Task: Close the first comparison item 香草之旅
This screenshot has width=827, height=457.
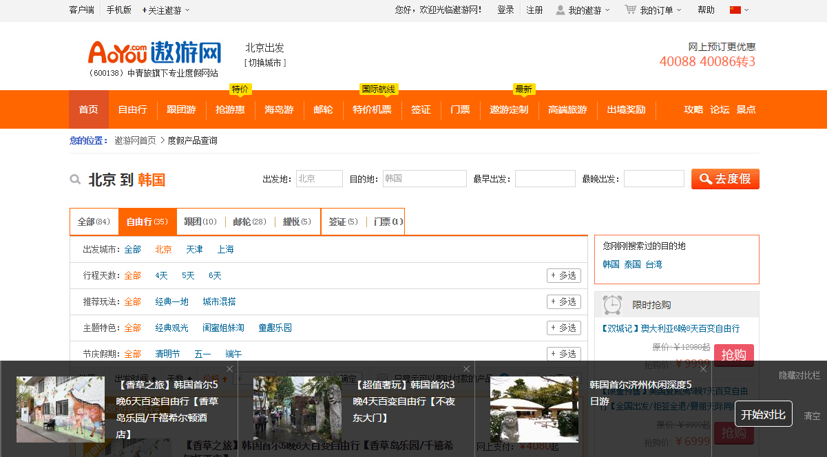Action: (230, 369)
